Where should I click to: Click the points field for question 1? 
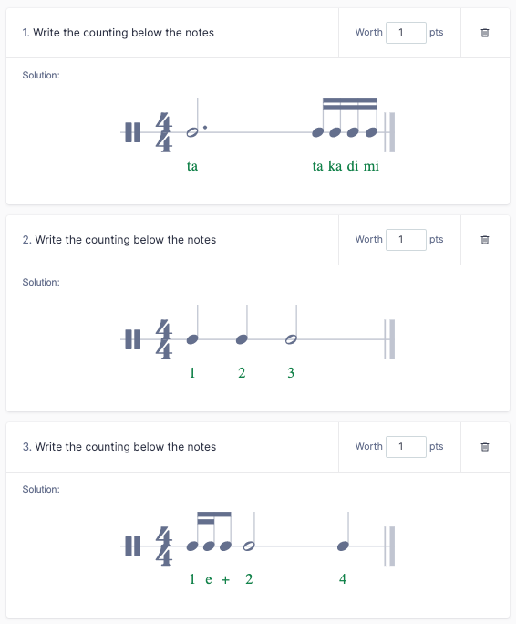[x=406, y=33]
